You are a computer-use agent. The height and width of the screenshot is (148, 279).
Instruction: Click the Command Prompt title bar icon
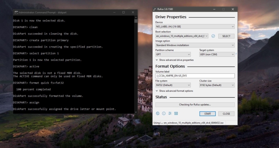(16, 12)
